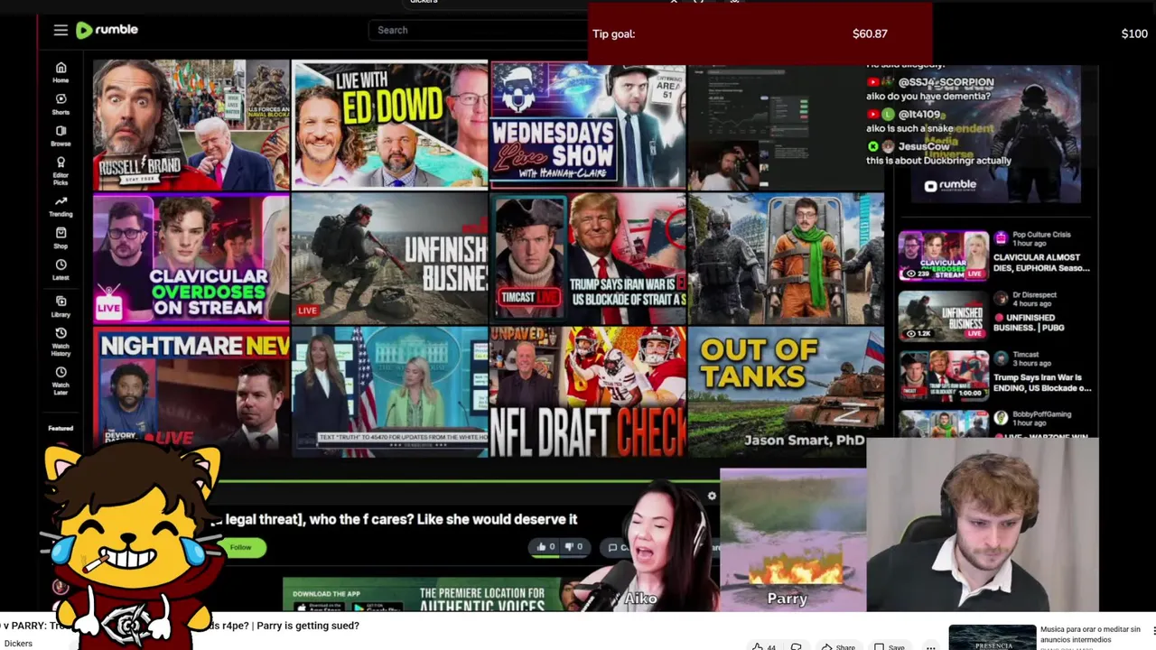Share the video
Viewport: 1156px width, 650px height.
(x=838, y=646)
